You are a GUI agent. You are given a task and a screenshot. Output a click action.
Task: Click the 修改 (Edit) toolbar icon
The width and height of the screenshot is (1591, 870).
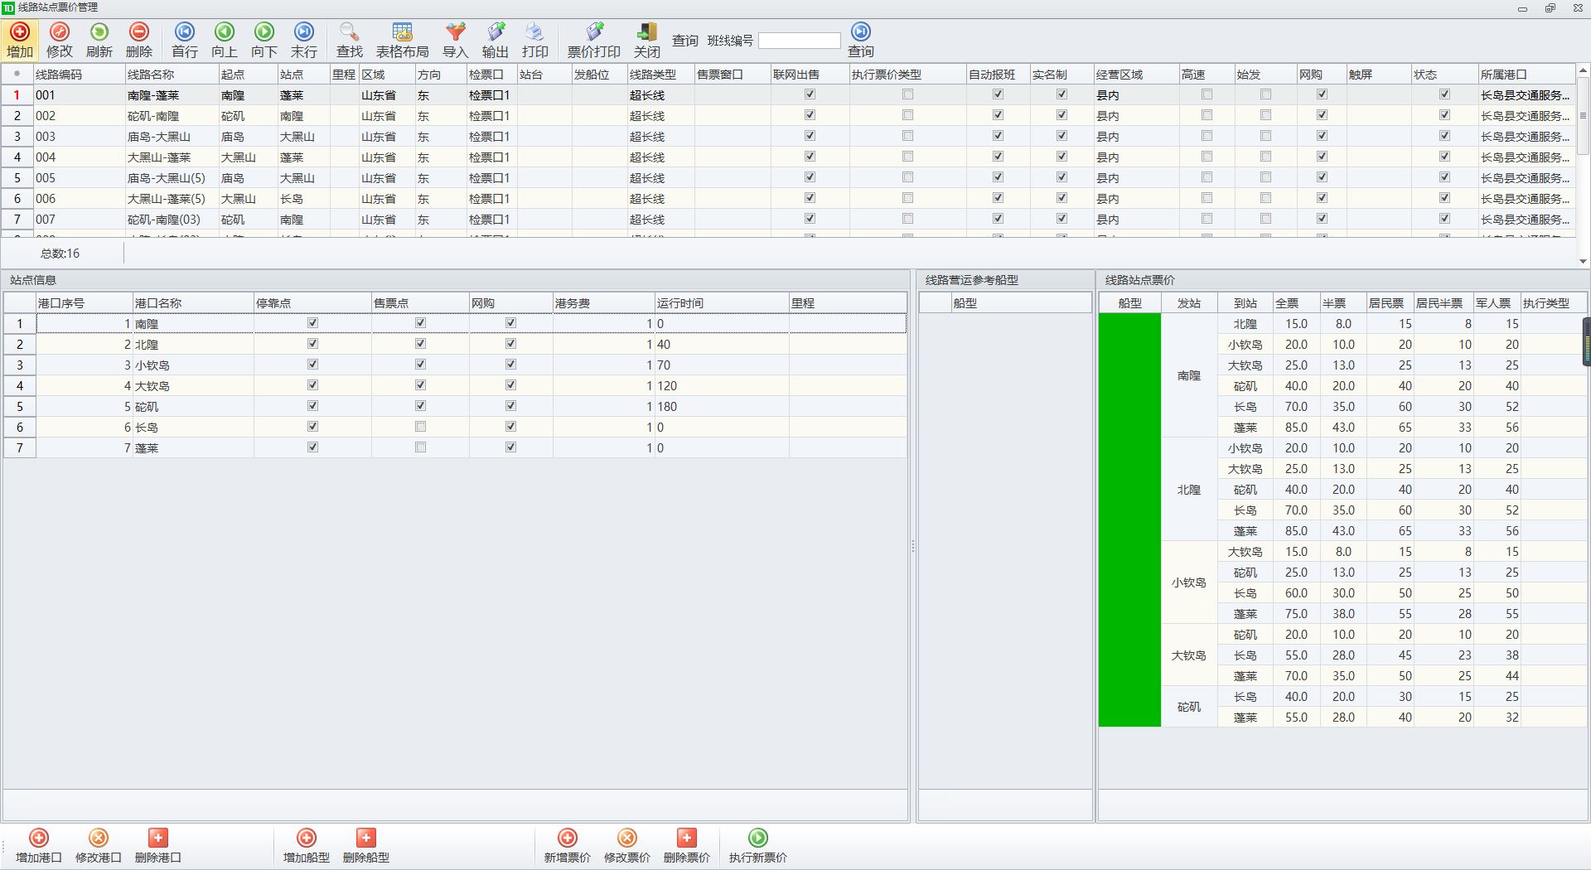coord(59,33)
